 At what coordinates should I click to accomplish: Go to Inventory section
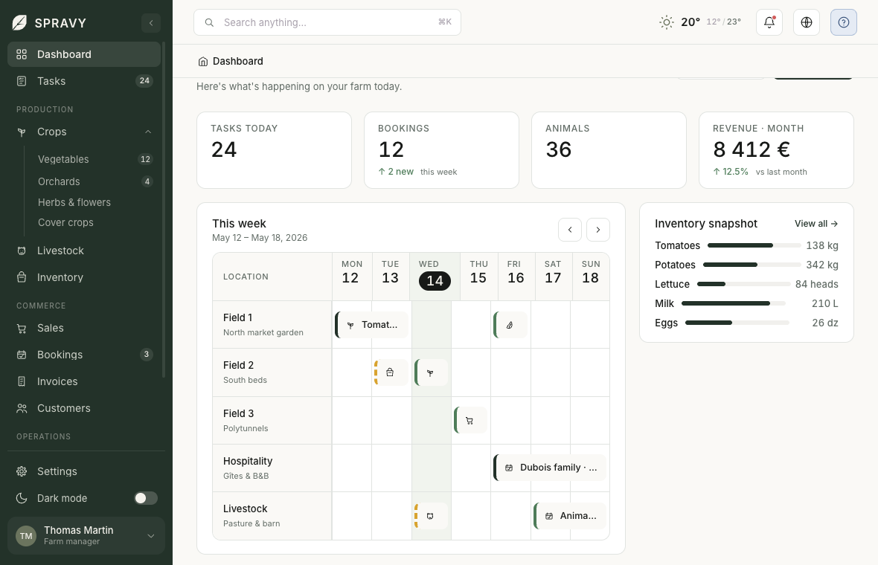coord(84,277)
